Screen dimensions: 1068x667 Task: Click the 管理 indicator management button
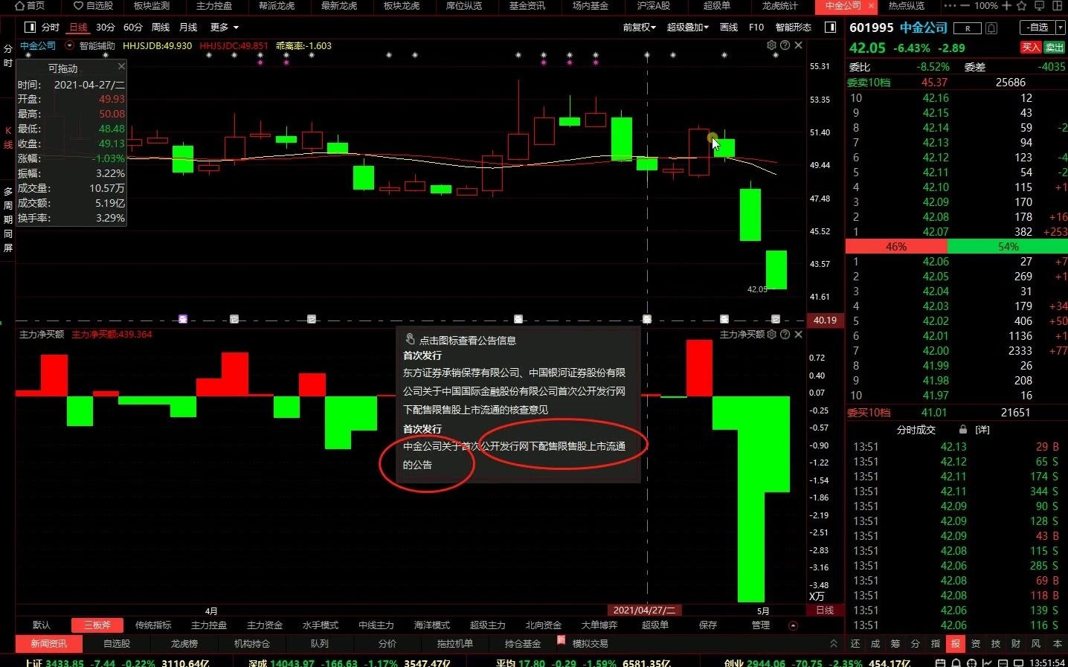tap(761, 625)
